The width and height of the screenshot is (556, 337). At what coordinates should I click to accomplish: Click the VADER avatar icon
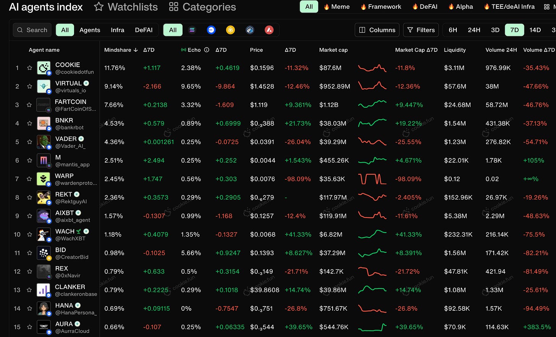coord(44,142)
